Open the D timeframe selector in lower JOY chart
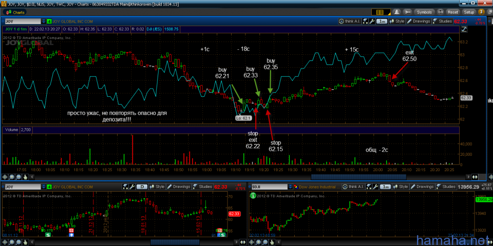This screenshot has width=493, height=246. pyautogui.click(x=142, y=187)
